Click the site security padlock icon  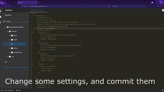(x=25, y=6)
